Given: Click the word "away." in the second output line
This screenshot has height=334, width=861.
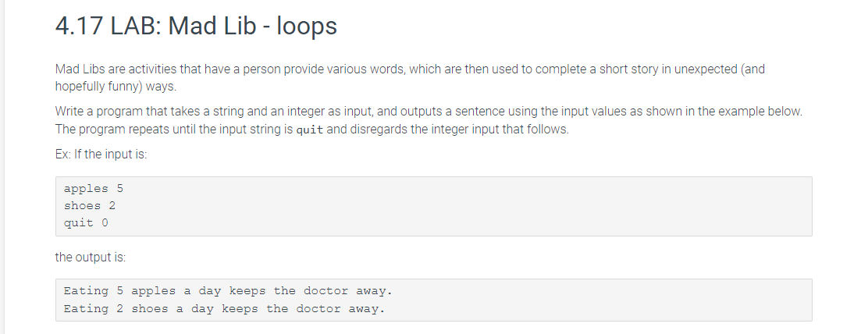Looking at the screenshot, I should coord(367,309).
